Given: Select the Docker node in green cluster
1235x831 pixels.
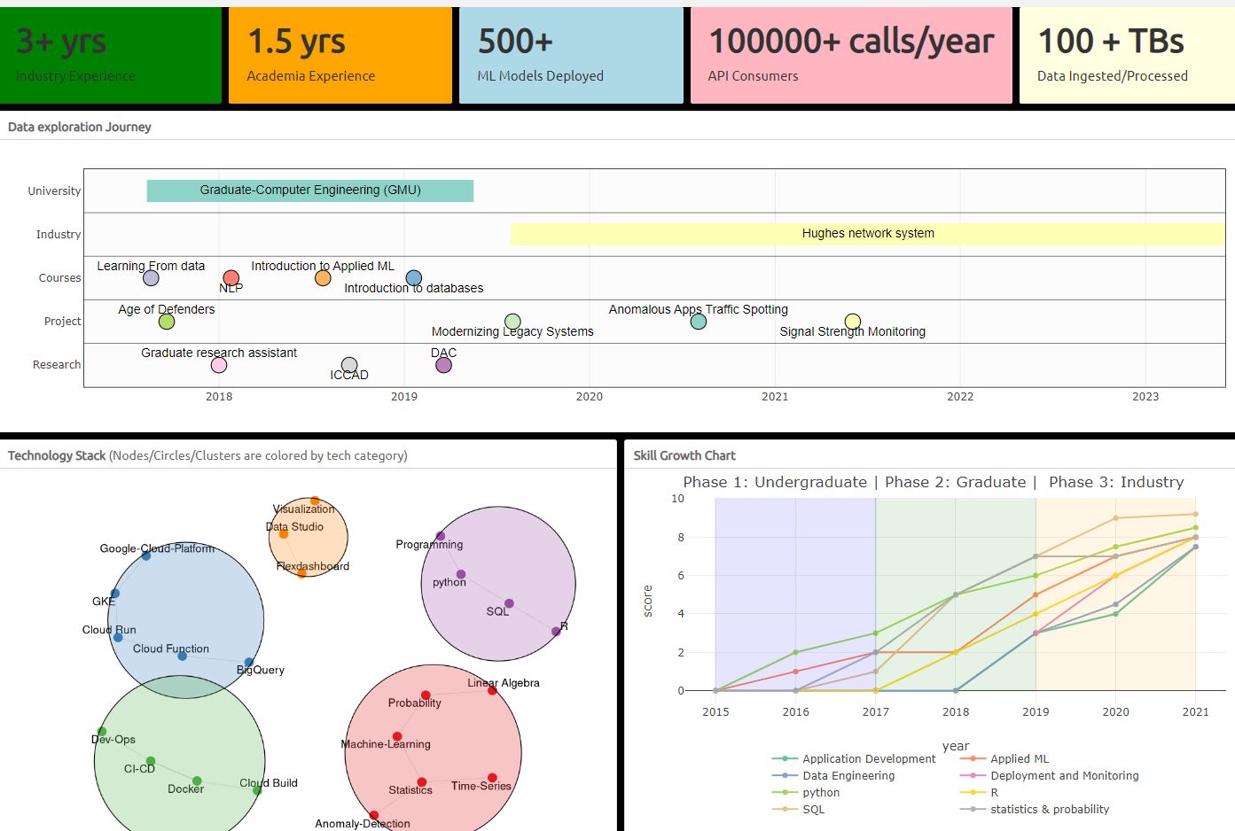Looking at the screenshot, I should (197, 781).
